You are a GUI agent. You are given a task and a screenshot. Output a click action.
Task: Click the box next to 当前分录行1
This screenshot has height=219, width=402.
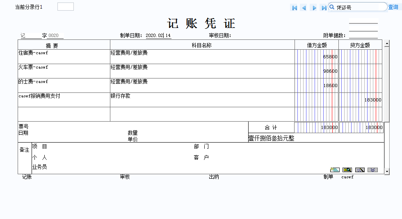click(66, 7)
